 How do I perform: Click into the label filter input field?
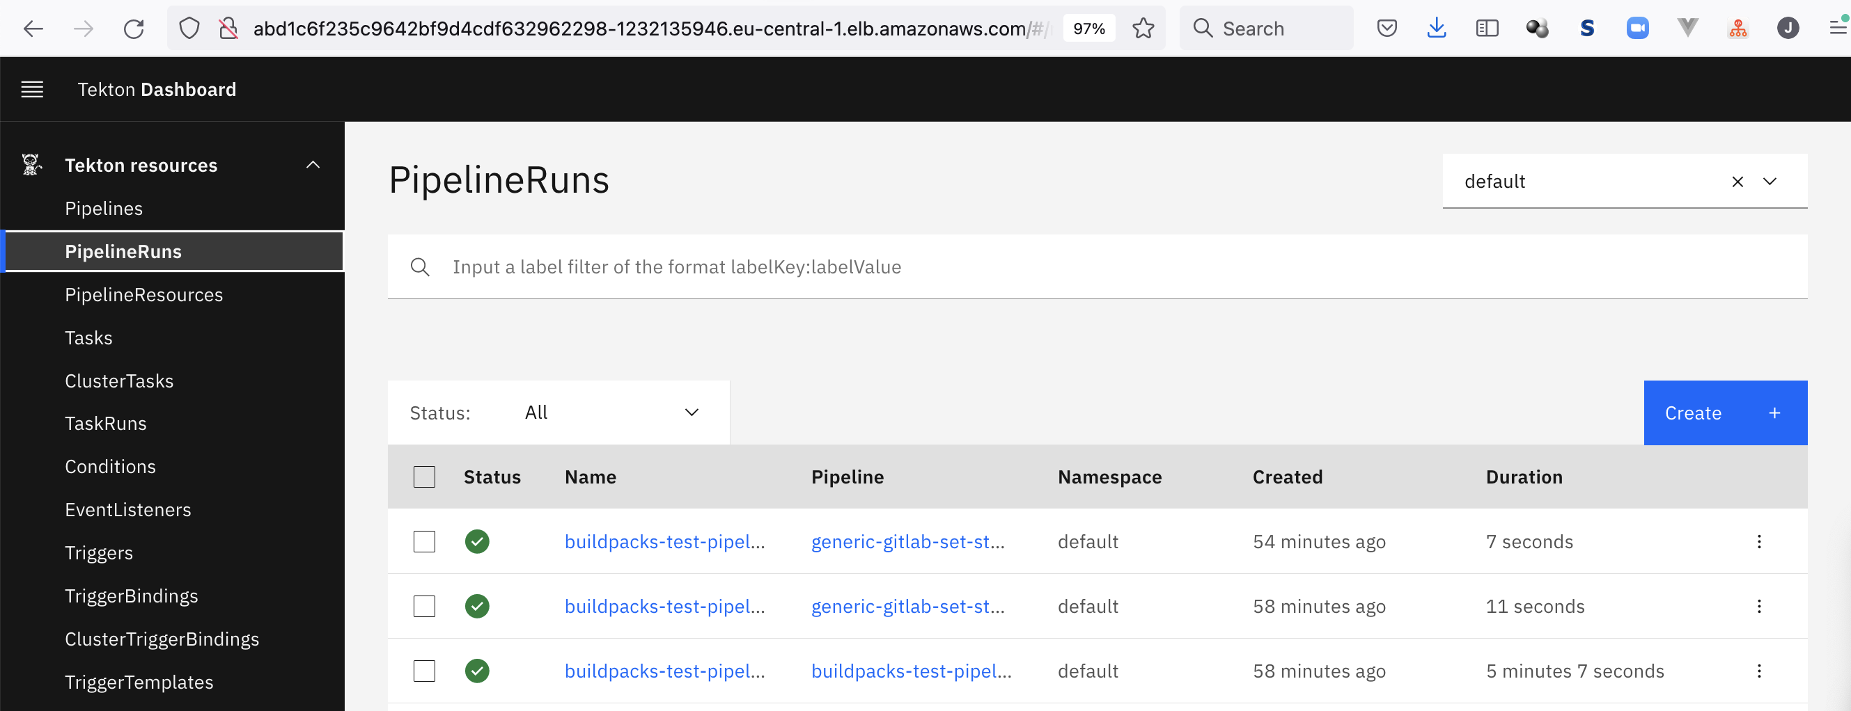click(x=1097, y=266)
